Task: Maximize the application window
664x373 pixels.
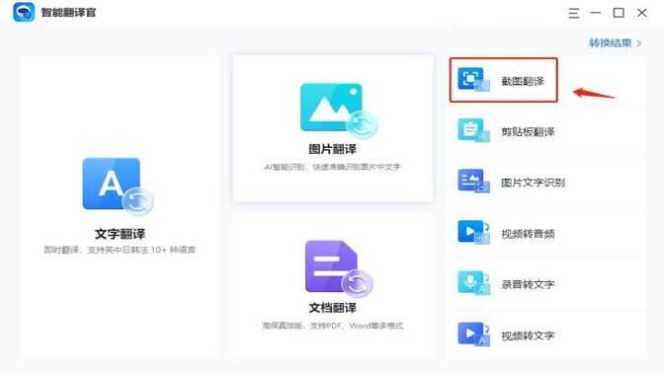Action: (x=619, y=13)
